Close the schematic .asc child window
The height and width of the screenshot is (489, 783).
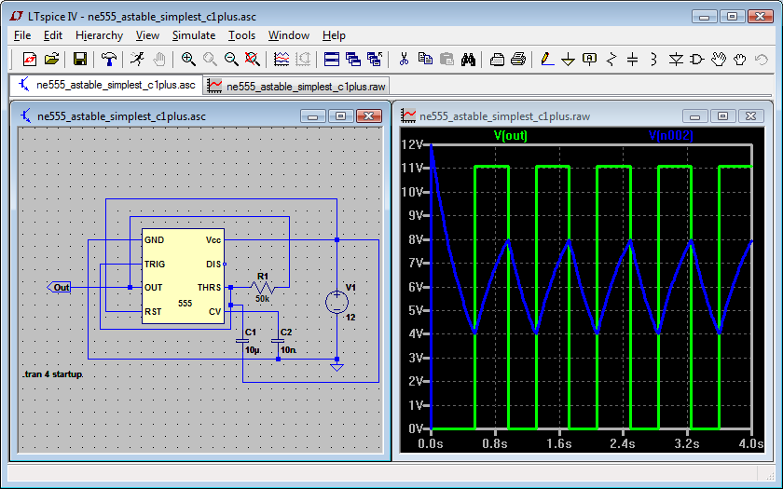[369, 116]
